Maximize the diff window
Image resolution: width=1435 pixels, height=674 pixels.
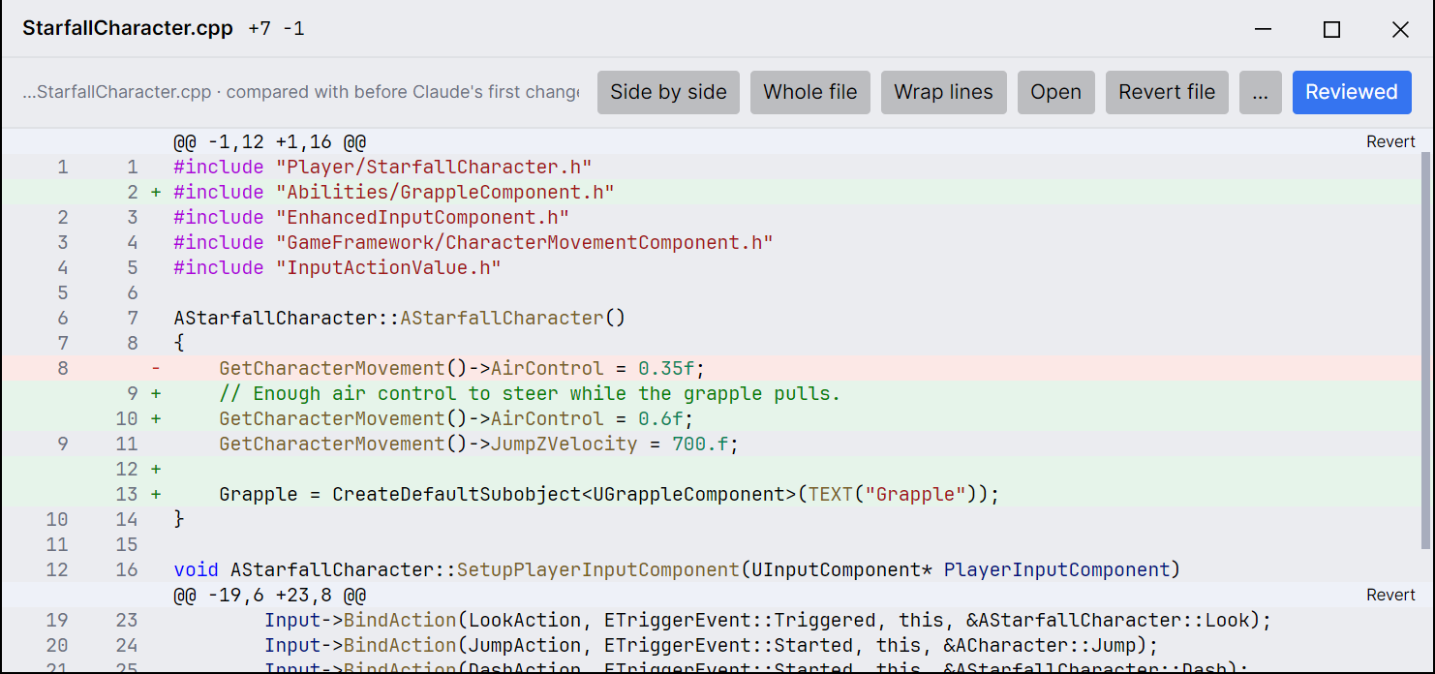click(x=1331, y=29)
